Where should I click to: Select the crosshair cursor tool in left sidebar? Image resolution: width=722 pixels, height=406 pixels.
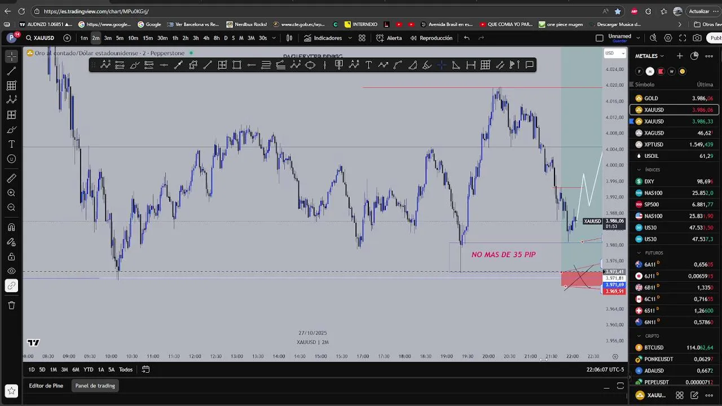point(11,56)
